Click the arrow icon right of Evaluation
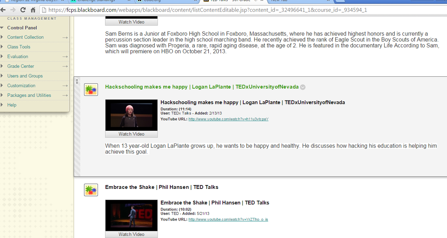Image resolution: width=447 pixels, height=238 pixels. point(65,57)
